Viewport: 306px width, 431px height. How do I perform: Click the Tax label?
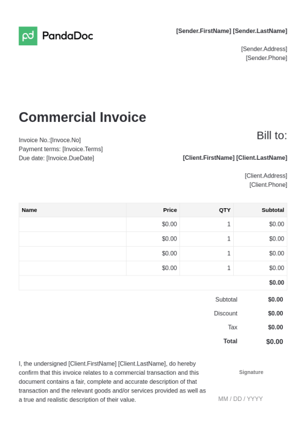pos(233,327)
